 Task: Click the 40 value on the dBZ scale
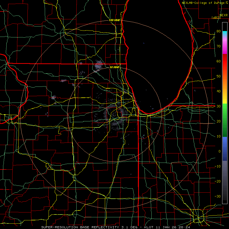(x=219, y=91)
